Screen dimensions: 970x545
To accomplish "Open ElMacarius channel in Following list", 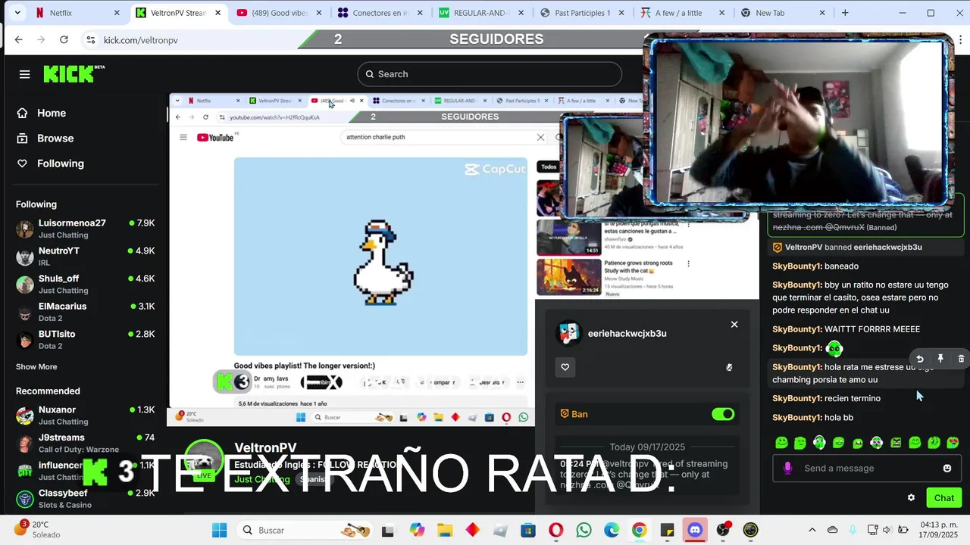I will coord(85,312).
